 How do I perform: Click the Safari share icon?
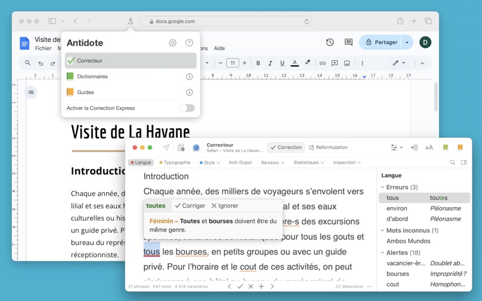[400, 21]
